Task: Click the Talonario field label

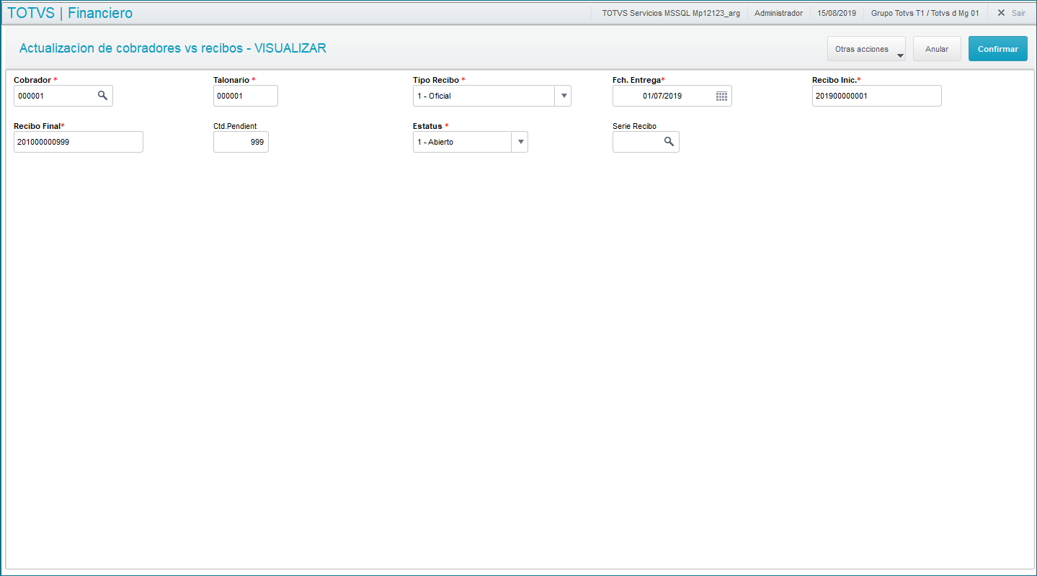Action: [x=231, y=80]
